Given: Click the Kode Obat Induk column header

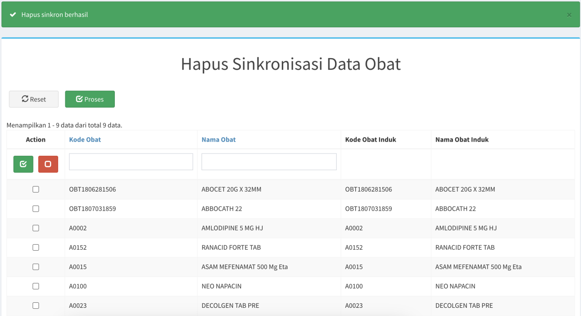Looking at the screenshot, I should tap(370, 139).
